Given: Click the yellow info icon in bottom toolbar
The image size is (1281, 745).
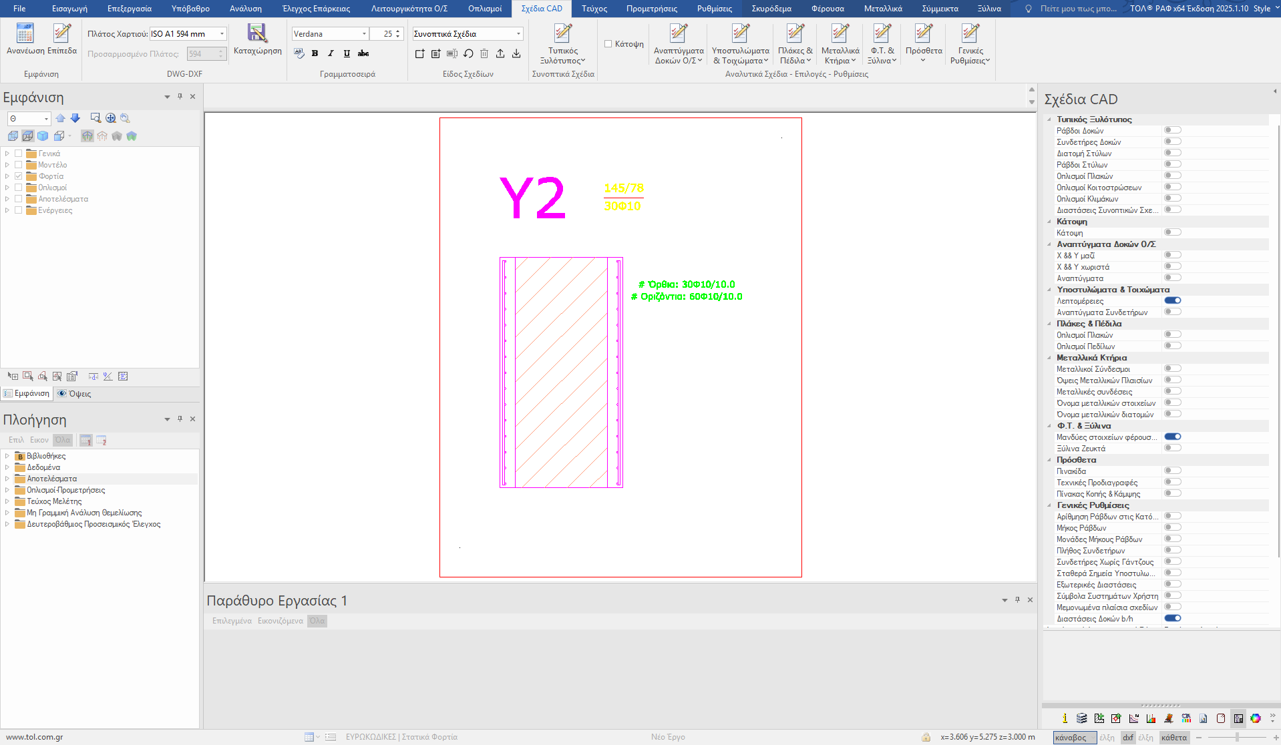Looking at the screenshot, I should 1065,718.
